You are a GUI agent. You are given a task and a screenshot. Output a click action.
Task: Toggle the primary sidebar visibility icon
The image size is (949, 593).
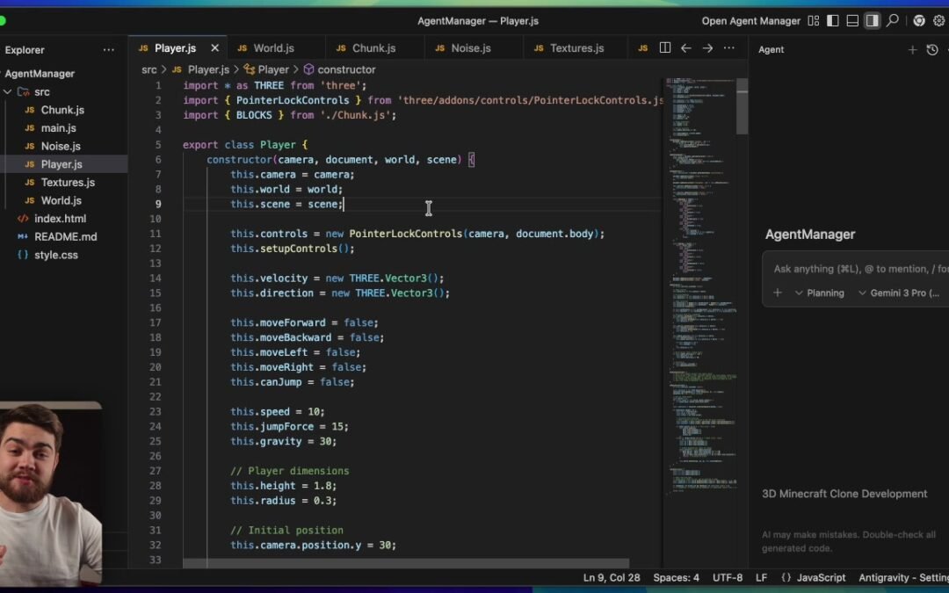pos(832,19)
